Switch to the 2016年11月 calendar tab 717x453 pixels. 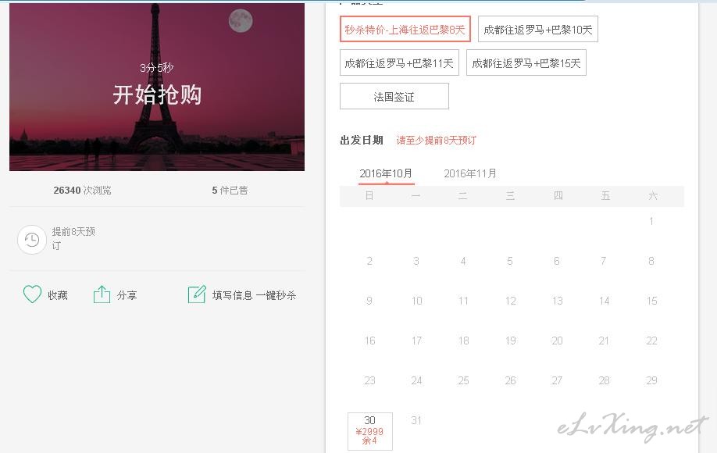[x=470, y=173]
